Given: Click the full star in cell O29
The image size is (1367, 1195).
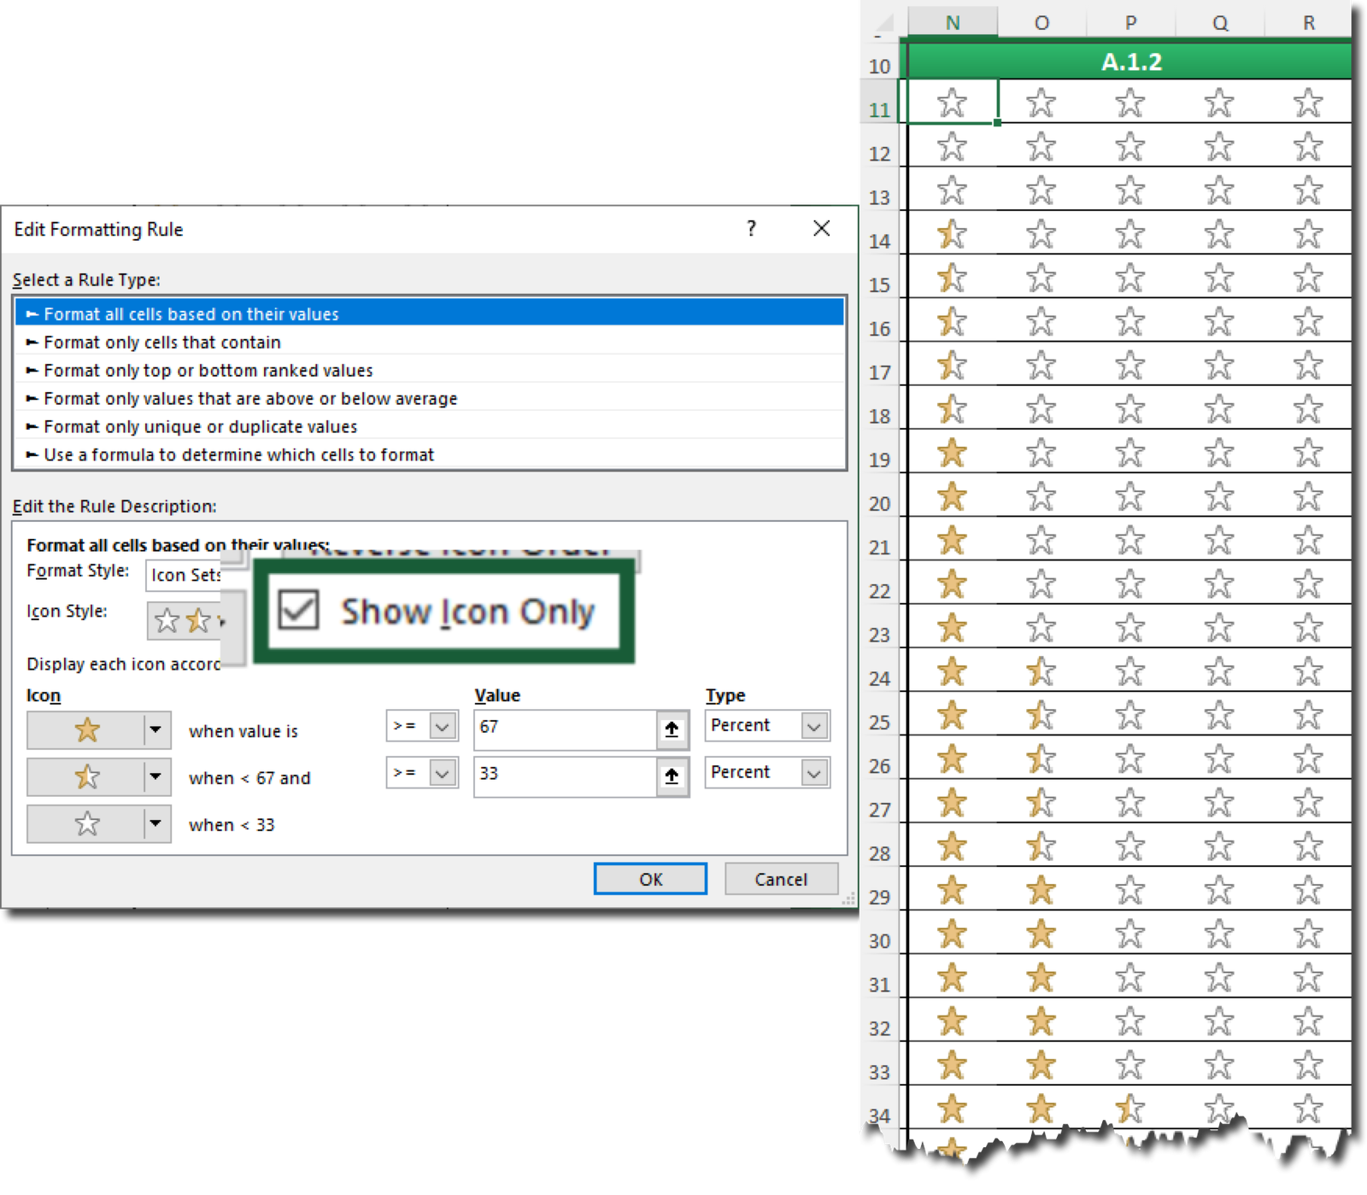Looking at the screenshot, I should tap(1041, 890).
